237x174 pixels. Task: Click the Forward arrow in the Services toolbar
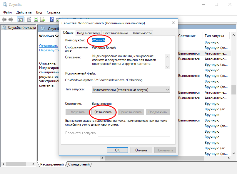coord(11,19)
